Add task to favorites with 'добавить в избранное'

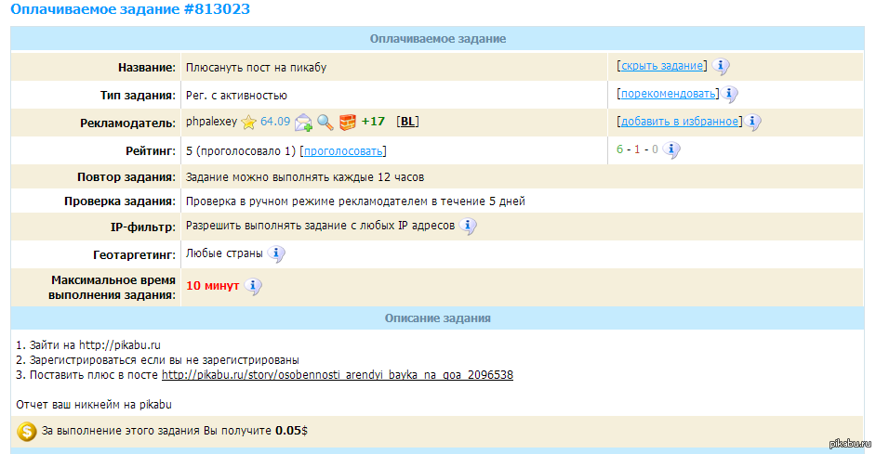(x=679, y=122)
